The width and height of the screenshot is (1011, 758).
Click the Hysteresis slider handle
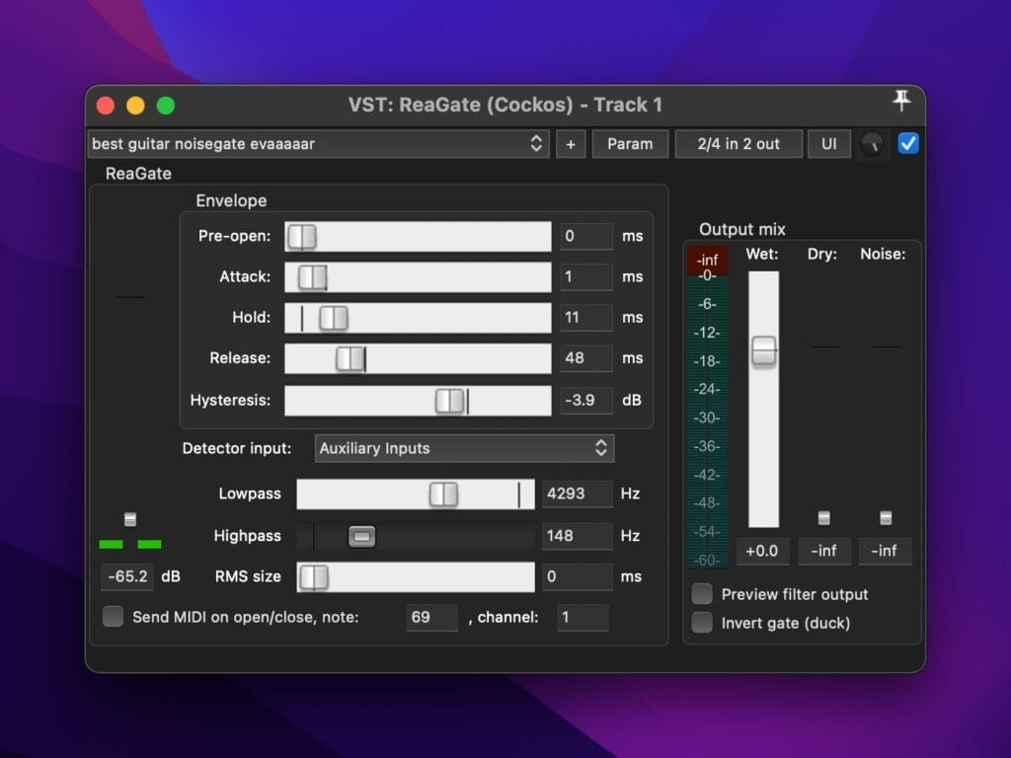449,401
